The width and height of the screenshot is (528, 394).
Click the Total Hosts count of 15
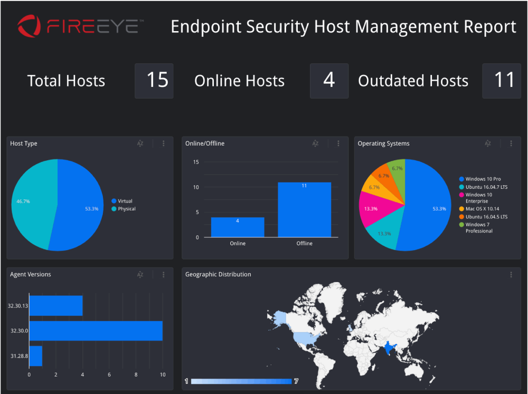[157, 81]
